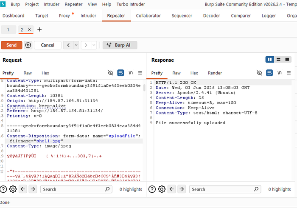This screenshot has height=208, width=297.
Task: Expand forward history dropdown arrow
Action: point(94,45)
